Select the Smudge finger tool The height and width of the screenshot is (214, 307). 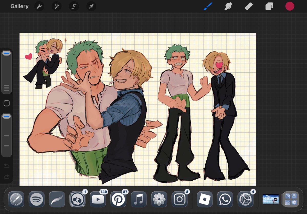(228, 6)
